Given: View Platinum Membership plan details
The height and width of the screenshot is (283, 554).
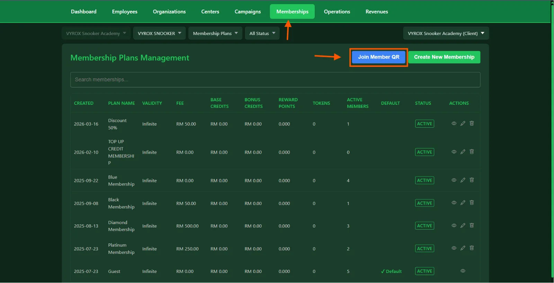Looking at the screenshot, I should point(454,248).
